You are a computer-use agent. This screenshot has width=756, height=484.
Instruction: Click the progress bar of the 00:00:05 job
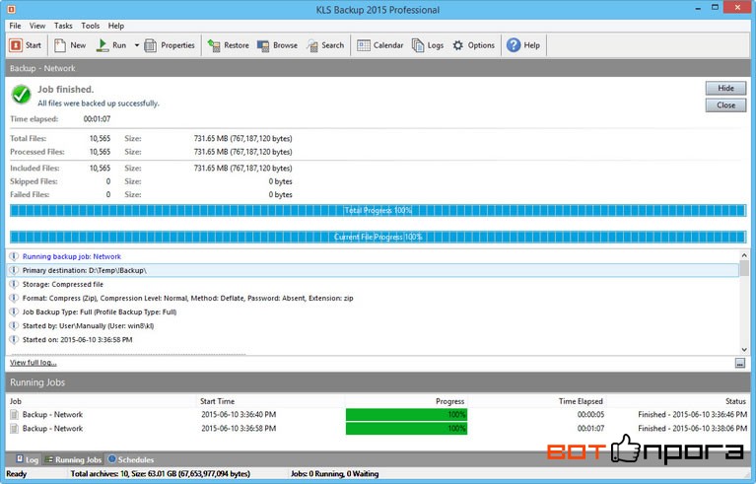pos(406,415)
